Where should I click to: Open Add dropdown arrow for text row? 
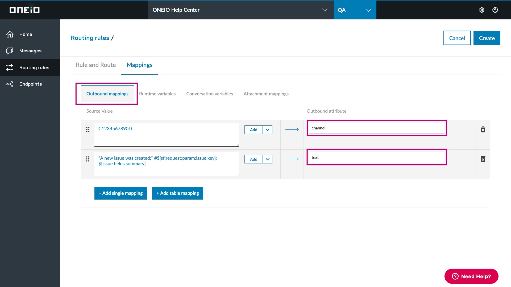pos(268,159)
